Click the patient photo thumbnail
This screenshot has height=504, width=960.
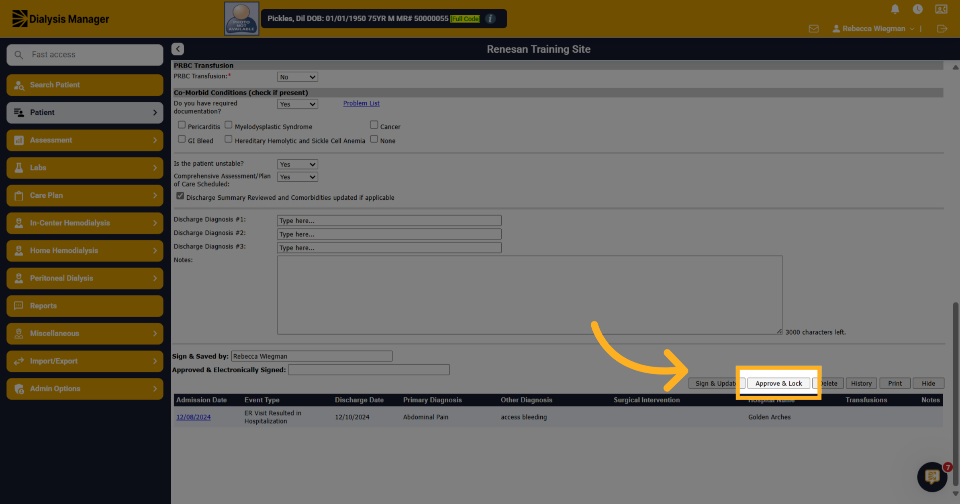point(242,18)
